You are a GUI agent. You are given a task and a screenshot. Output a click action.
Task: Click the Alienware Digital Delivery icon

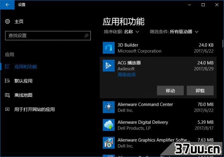109,125
